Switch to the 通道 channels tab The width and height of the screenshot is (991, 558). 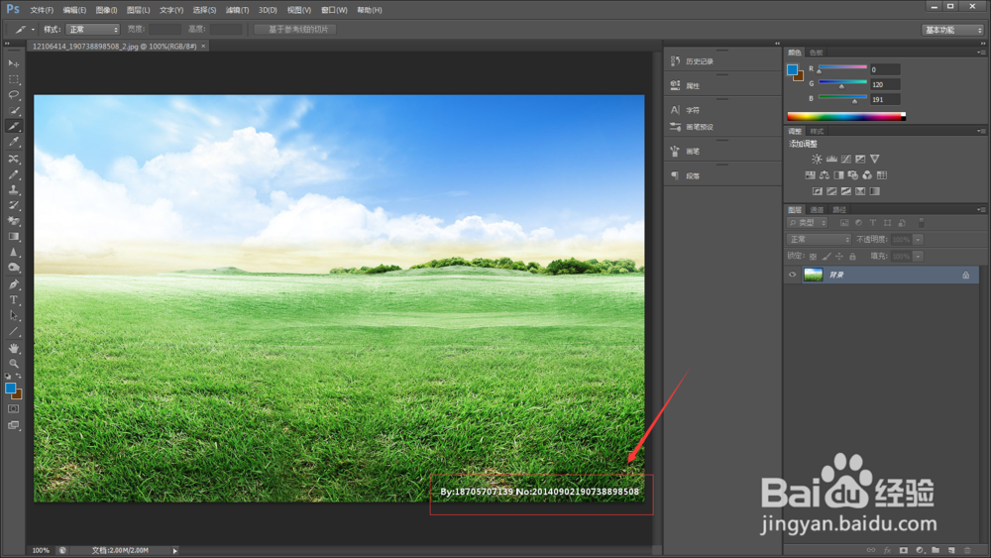(818, 210)
